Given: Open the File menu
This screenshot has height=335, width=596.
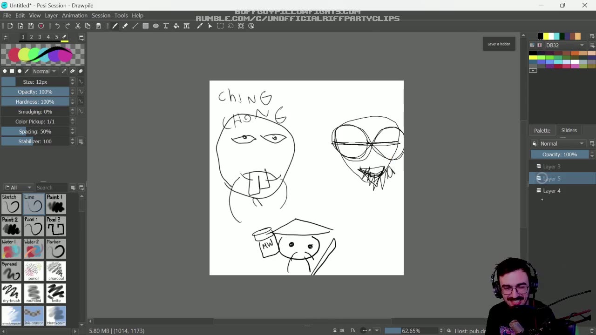Looking at the screenshot, I should 7,15.
